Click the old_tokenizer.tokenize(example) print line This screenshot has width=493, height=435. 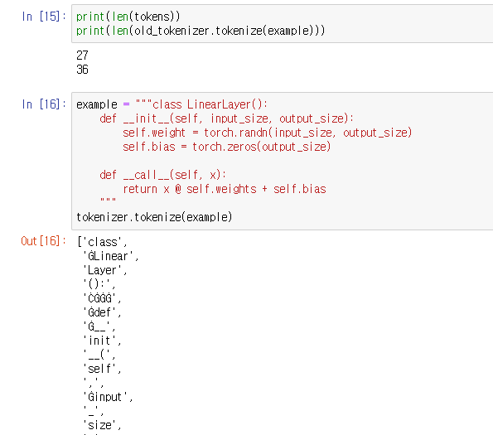tap(201, 31)
